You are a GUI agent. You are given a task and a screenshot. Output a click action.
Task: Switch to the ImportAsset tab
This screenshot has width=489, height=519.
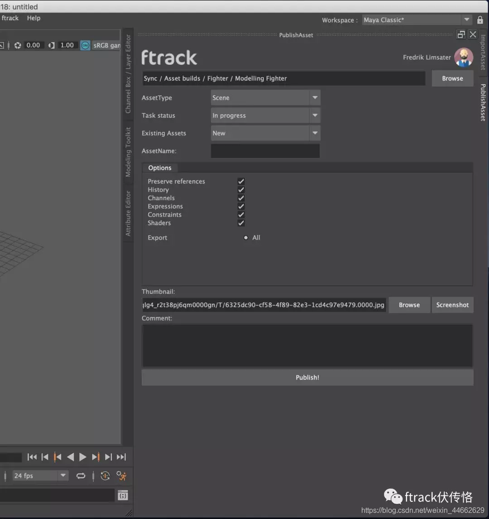point(483,52)
